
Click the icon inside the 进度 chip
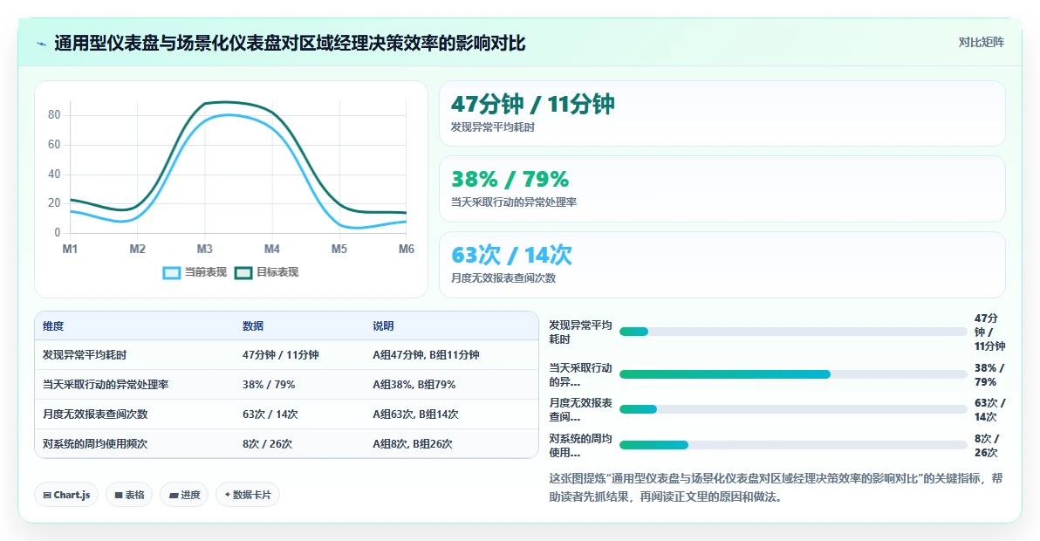coord(173,496)
